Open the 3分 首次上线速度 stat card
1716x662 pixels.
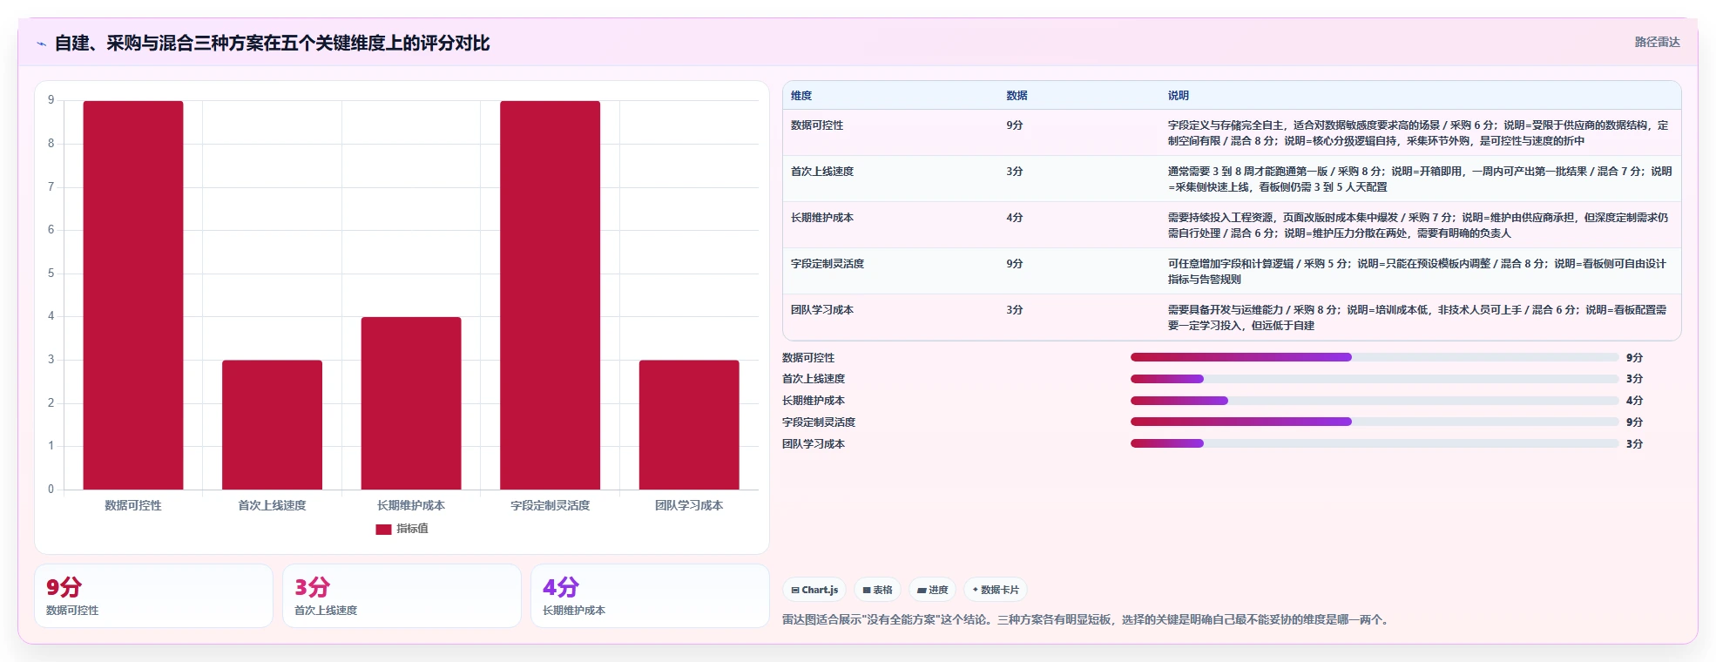pyautogui.click(x=402, y=596)
